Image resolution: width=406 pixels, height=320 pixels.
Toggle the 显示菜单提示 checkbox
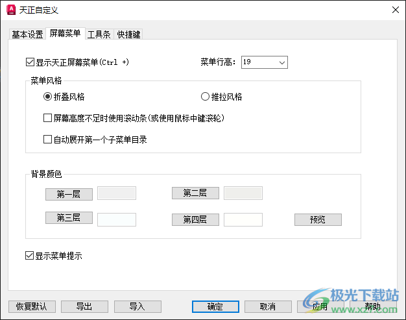click(30, 256)
